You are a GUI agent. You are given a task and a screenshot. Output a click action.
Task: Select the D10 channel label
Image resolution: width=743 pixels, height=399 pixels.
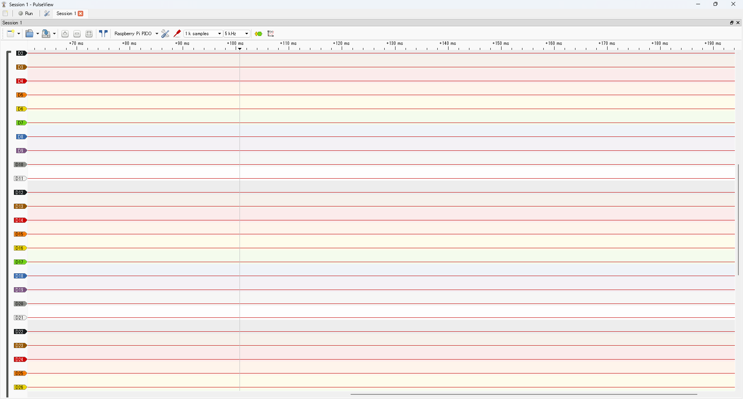(x=20, y=165)
